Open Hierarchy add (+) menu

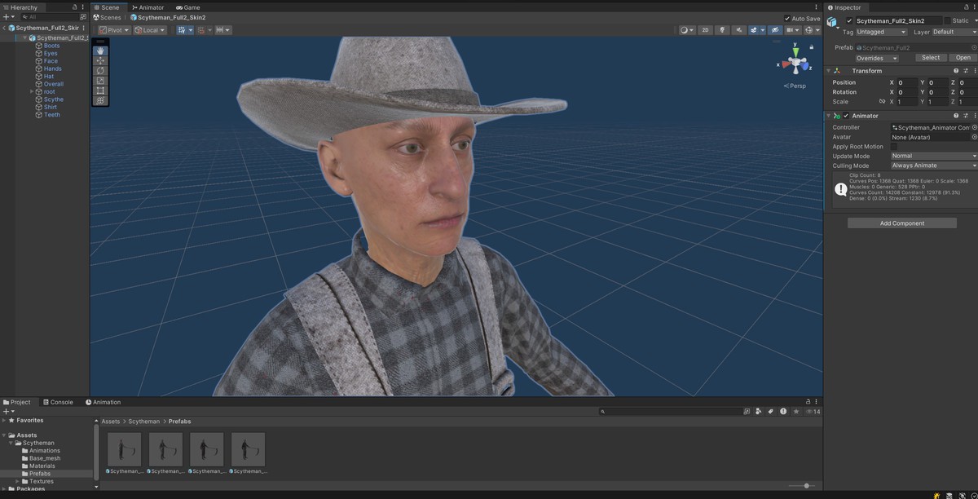coord(7,16)
